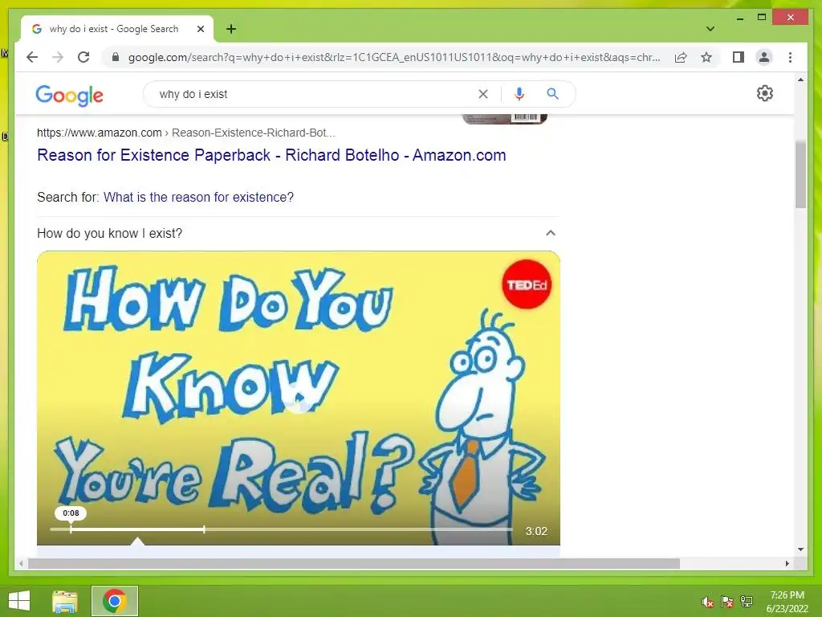The width and height of the screenshot is (822, 617).
Task: Bookmark this page with the star icon
Action: [x=706, y=57]
